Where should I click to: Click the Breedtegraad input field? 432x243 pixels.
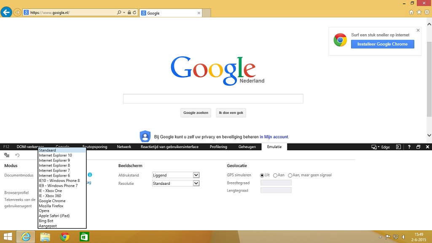point(276,183)
